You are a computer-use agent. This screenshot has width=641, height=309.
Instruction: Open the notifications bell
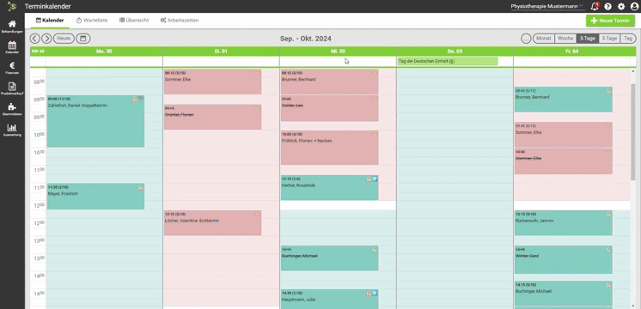coord(595,6)
